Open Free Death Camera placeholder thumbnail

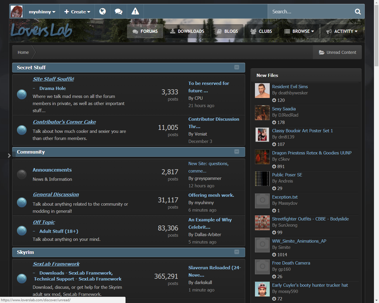[262, 267]
